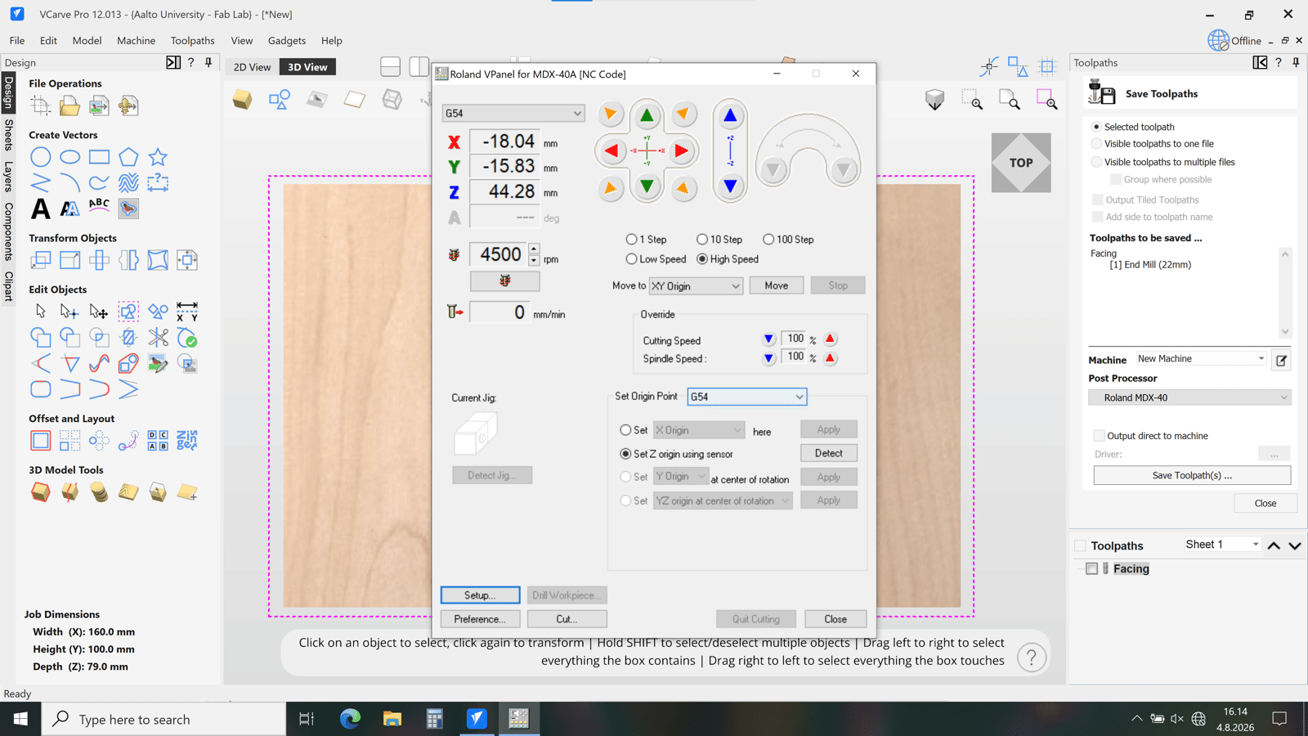The width and height of the screenshot is (1308, 736).
Task: Click the feed rate mm/min field
Action: [x=500, y=312]
